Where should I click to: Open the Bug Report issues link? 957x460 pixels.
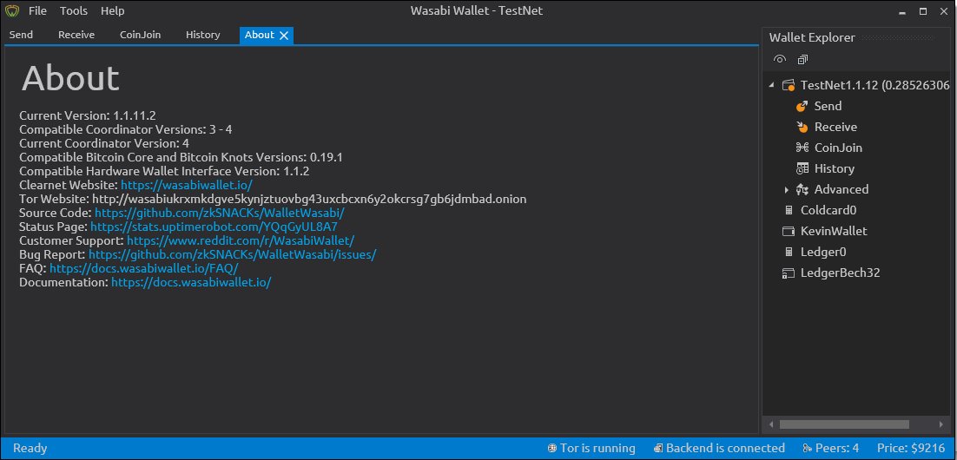(x=232, y=254)
